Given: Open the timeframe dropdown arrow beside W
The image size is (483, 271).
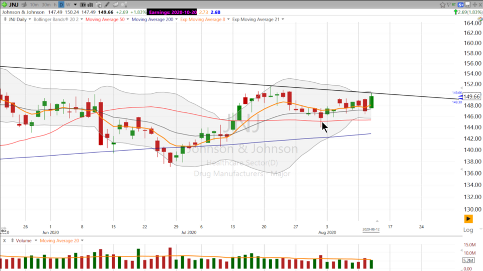Looking at the screenshot, I should click(75, 5).
